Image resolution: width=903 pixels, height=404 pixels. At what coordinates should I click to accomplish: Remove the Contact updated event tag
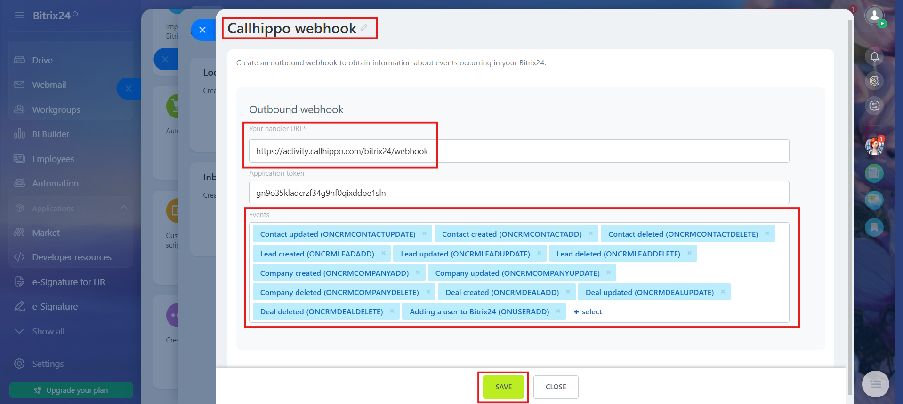[x=424, y=233]
